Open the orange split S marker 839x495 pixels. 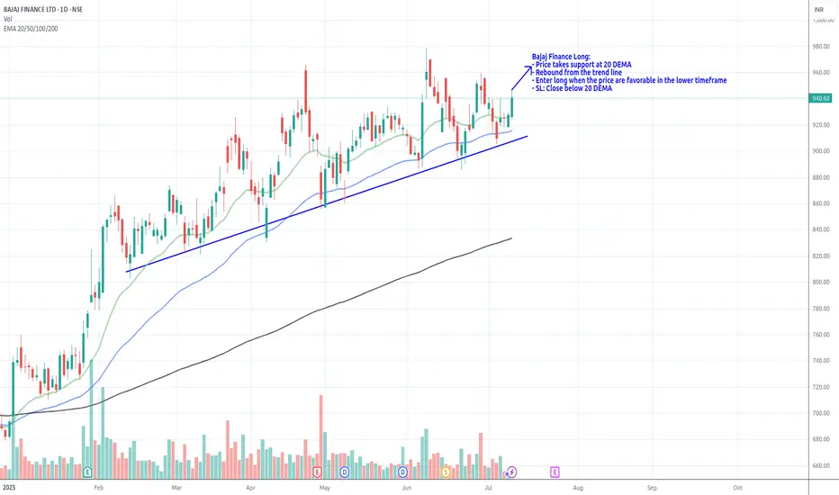pos(446,472)
